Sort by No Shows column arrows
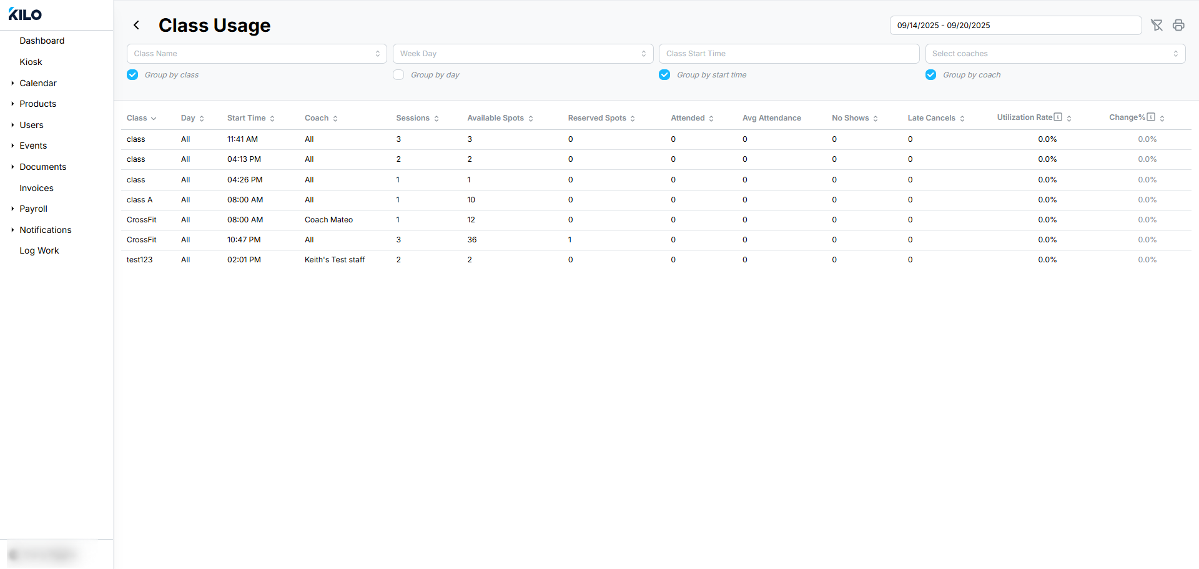Screen dimensions: 1199x569 (x=876, y=119)
